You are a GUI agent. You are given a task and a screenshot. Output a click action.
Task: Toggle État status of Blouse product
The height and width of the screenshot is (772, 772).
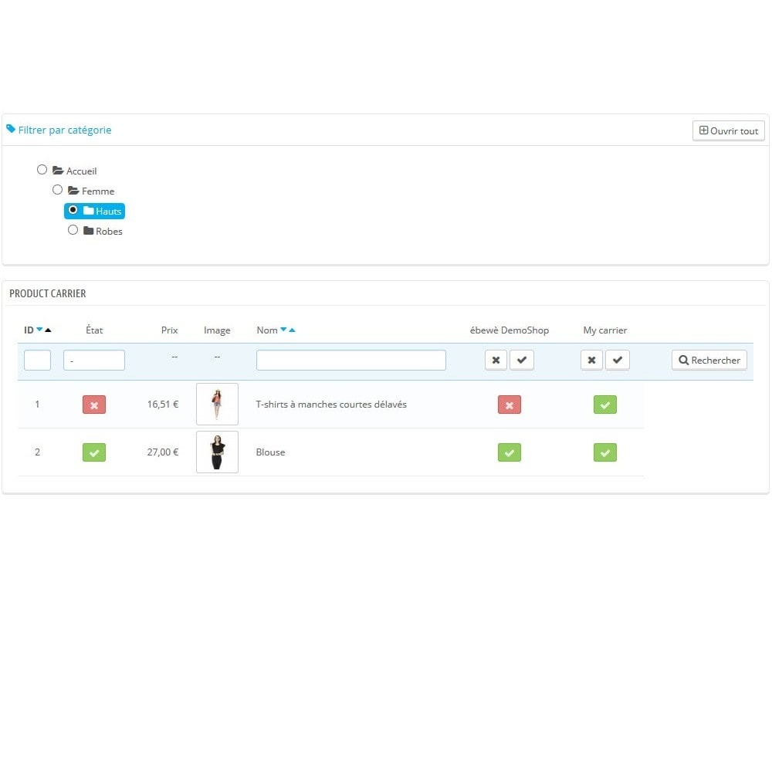click(94, 452)
